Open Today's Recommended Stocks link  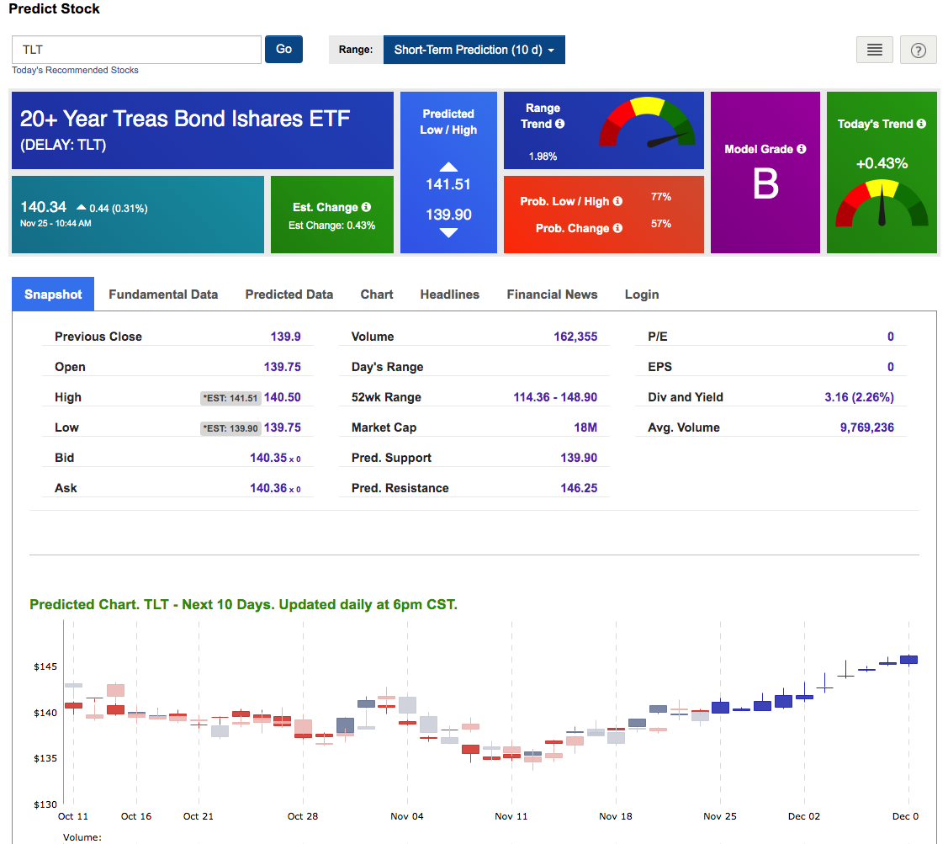pos(75,70)
